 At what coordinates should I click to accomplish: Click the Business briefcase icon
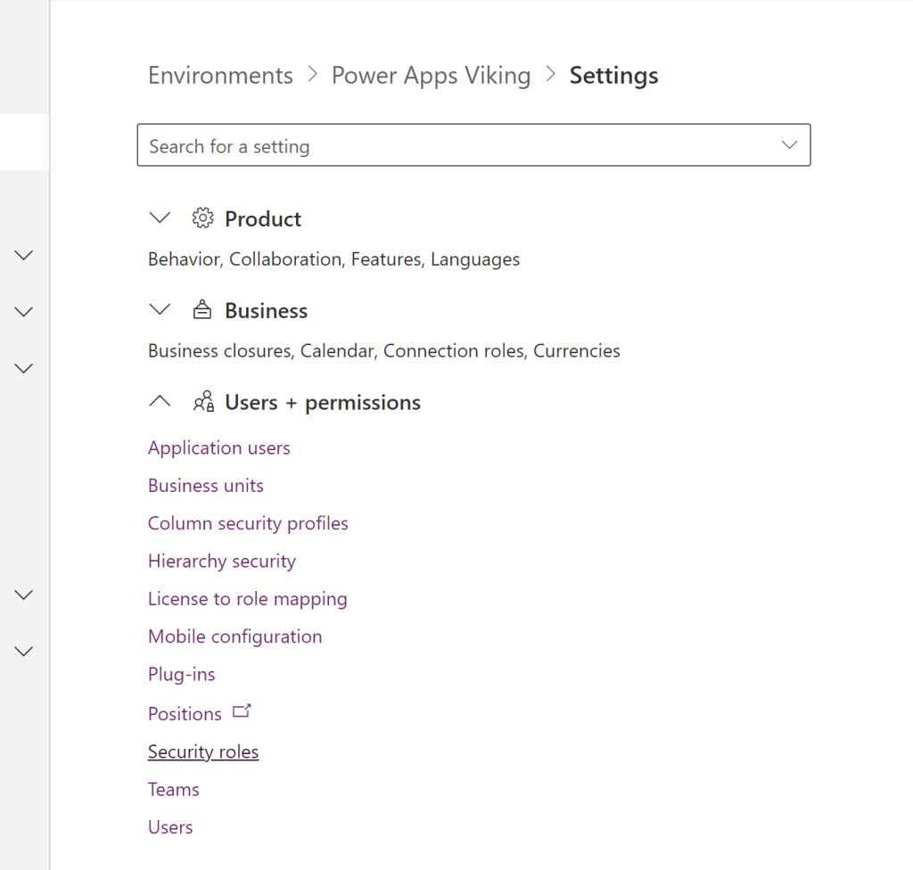point(203,310)
